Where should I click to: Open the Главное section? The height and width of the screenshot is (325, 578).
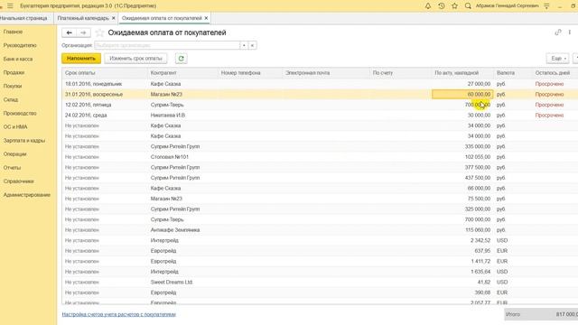tap(13, 32)
